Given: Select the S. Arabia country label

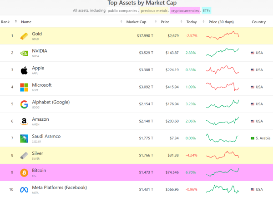Looking at the screenshot, I should (x=263, y=138).
